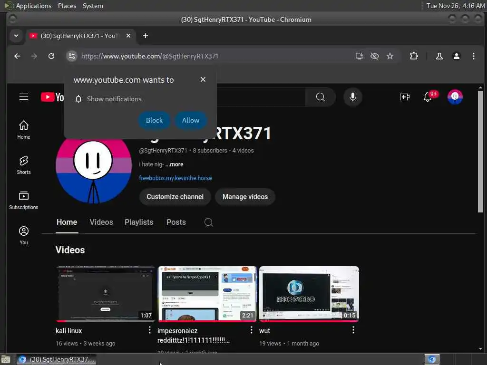The image size is (487, 365).
Task: Open the You section in sidebar
Action: 24,236
